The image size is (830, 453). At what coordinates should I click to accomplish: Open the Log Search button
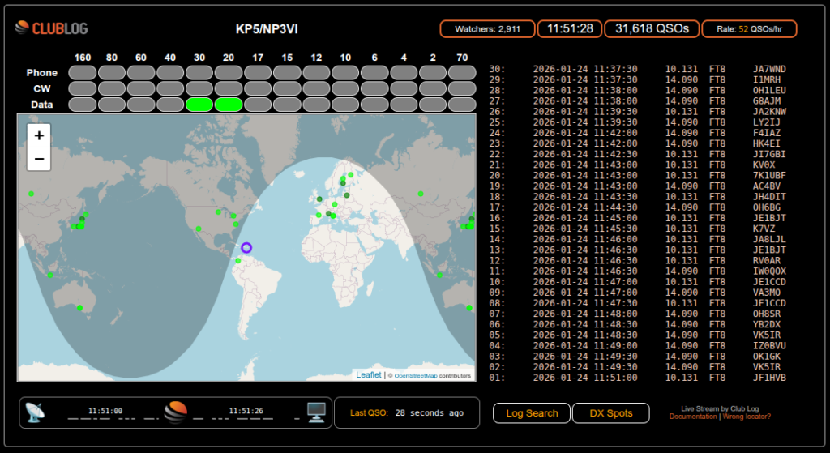pos(532,413)
